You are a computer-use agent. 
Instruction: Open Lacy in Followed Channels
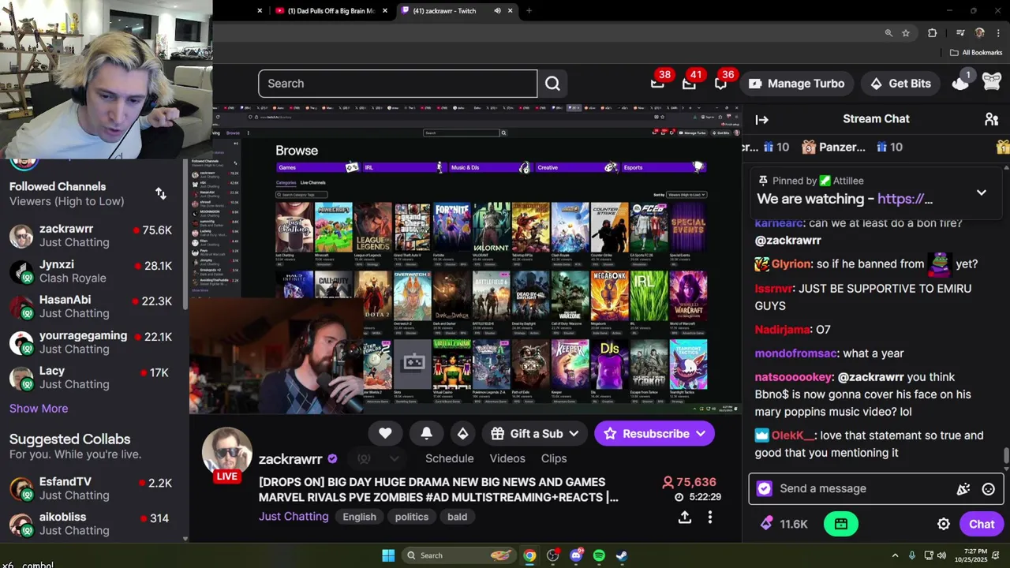click(95, 377)
